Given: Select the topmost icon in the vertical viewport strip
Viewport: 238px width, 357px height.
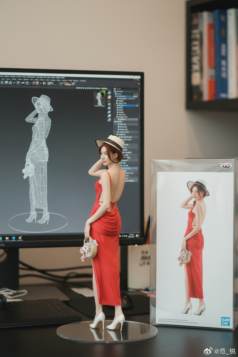Looking at the screenshot, I should coord(109,93).
